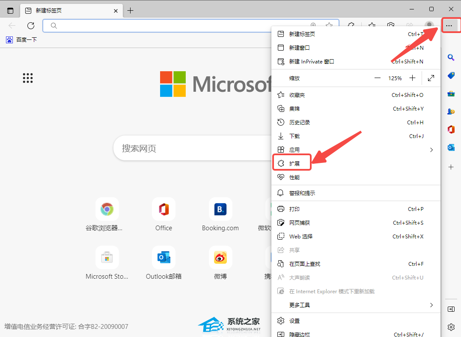Open 扩展 from the menu

click(356, 163)
